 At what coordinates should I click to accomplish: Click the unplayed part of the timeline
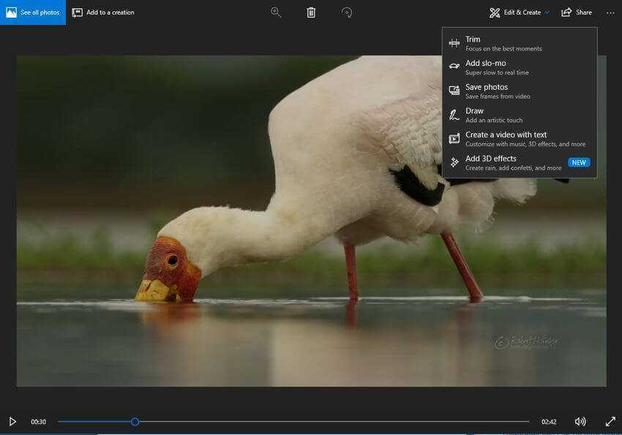pos(334,422)
